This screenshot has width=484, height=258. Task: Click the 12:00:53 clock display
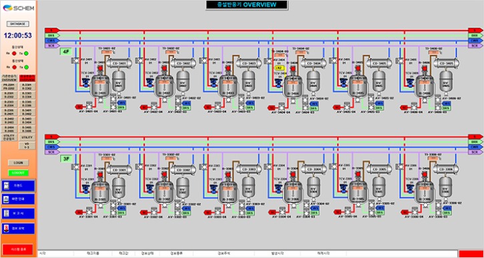[x=18, y=35]
